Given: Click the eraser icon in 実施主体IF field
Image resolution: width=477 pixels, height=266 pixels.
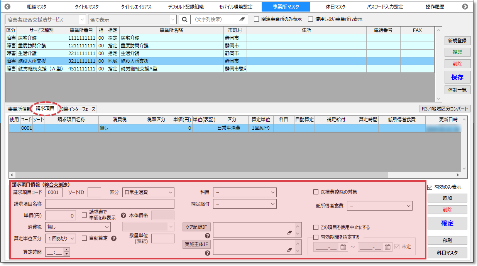Looking at the screenshot, I should (x=289, y=249).
